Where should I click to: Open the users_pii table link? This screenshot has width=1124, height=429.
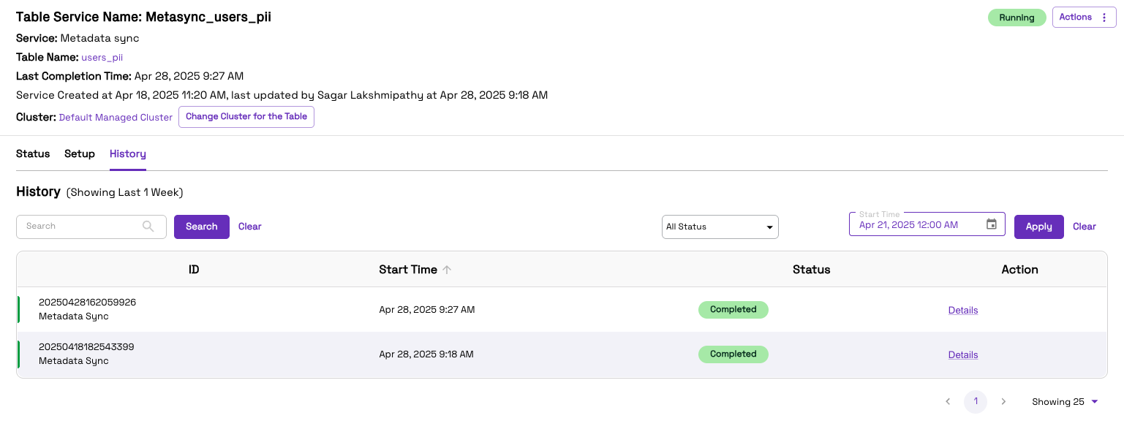point(102,57)
